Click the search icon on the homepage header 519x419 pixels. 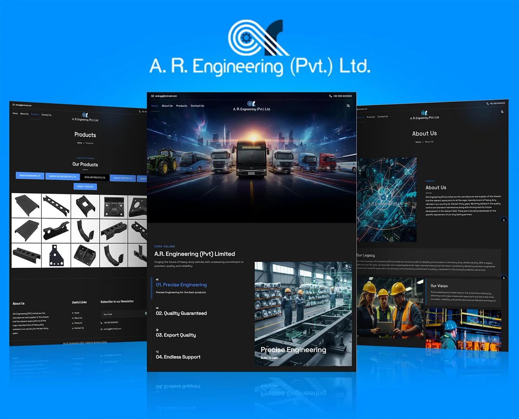[x=348, y=106]
